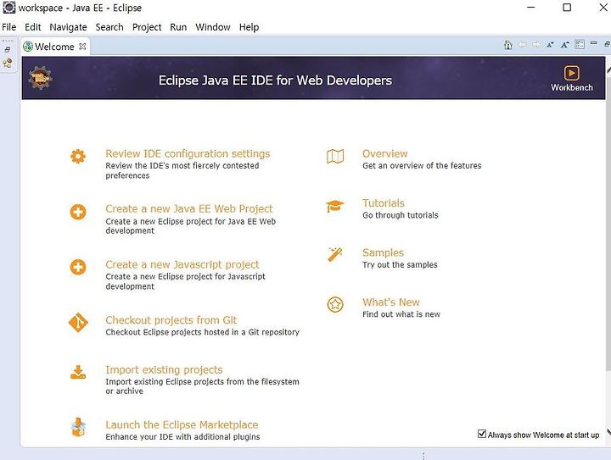Maximize the Eclipse window
This screenshot has height=460, width=611.
click(567, 8)
